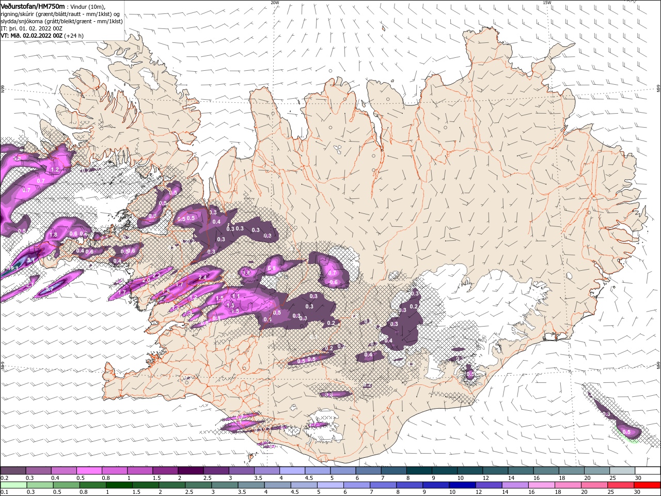Select the 18 pink swatch in the rain legend row
661x496 pixels.
tap(567, 485)
